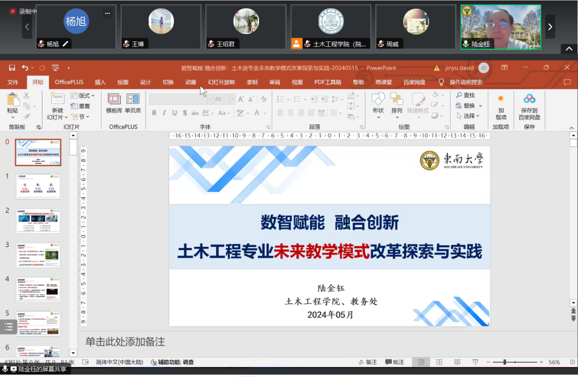Toggle Bold formatting button
The height and width of the screenshot is (377, 578).
coord(154,113)
